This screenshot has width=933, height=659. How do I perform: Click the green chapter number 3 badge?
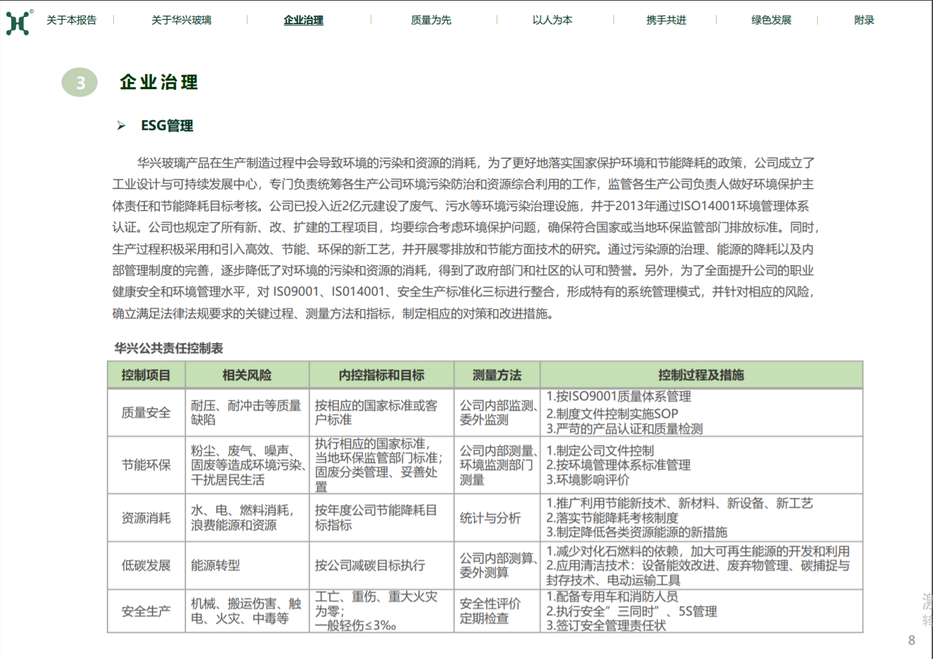(x=80, y=83)
